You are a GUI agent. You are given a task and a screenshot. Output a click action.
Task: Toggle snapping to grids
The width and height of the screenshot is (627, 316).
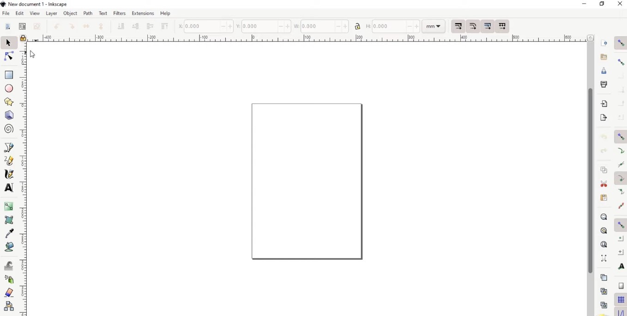click(x=621, y=300)
